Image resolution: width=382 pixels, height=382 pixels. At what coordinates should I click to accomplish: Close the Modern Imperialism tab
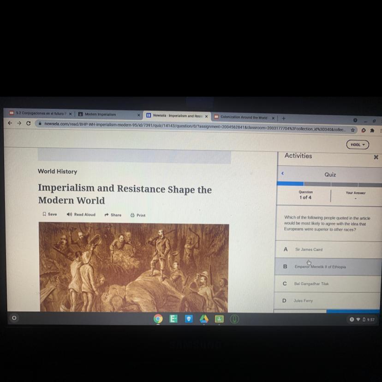click(138, 115)
